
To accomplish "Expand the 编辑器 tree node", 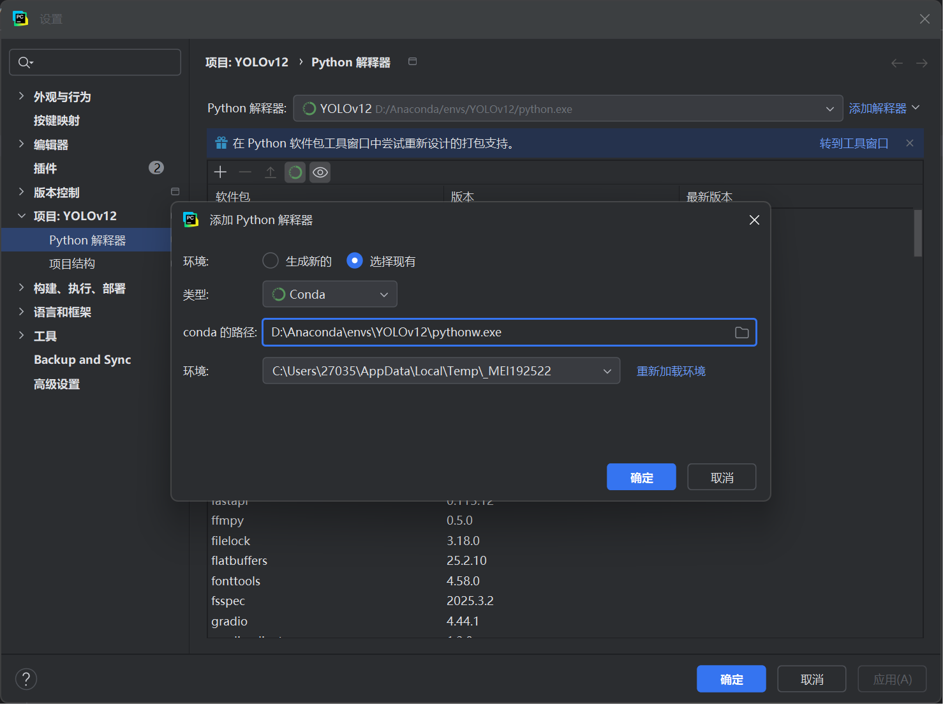I will pos(21,144).
